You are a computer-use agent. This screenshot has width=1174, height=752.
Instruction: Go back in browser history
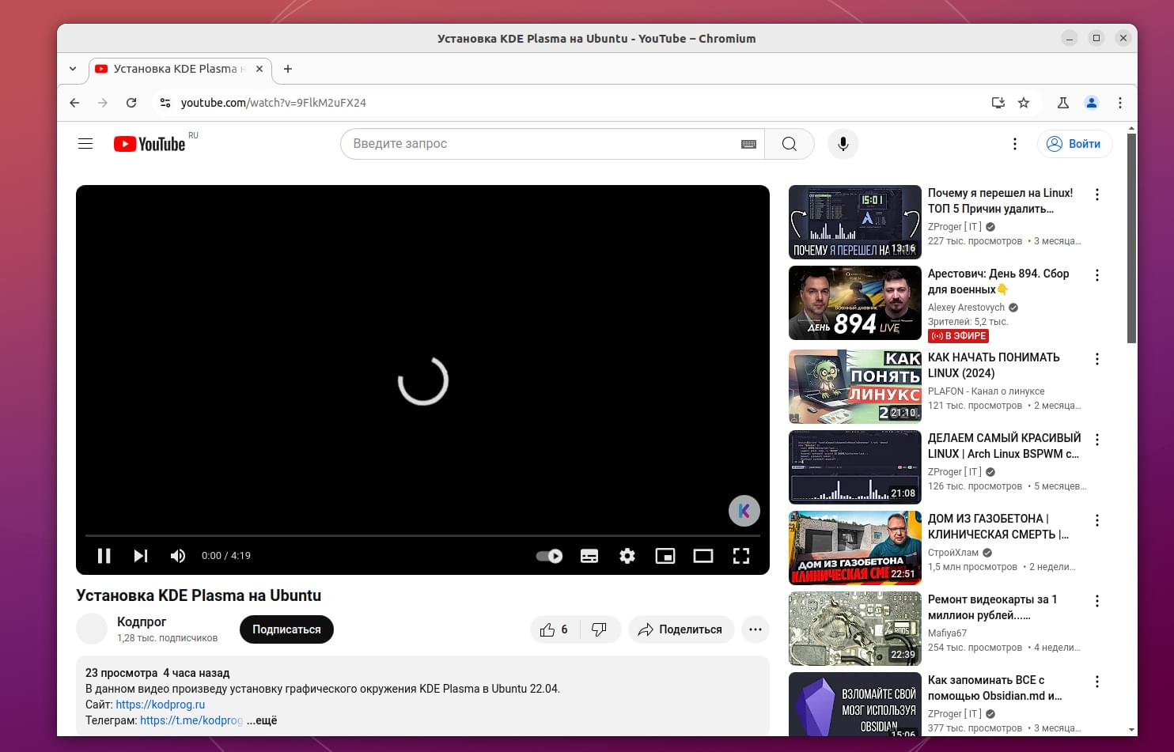(x=74, y=103)
